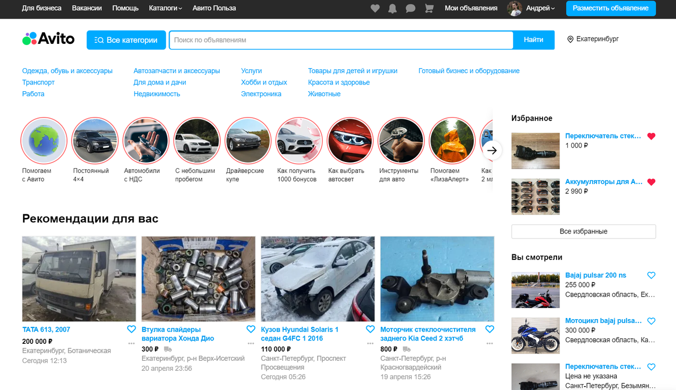The height and width of the screenshot is (390, 676).
Task: Open Помогаем с Авито story
Action: 44,141
